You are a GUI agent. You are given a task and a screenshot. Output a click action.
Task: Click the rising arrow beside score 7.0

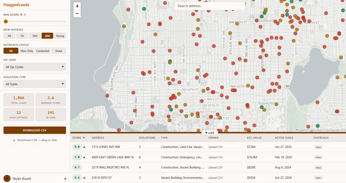[x=84, y=157]
